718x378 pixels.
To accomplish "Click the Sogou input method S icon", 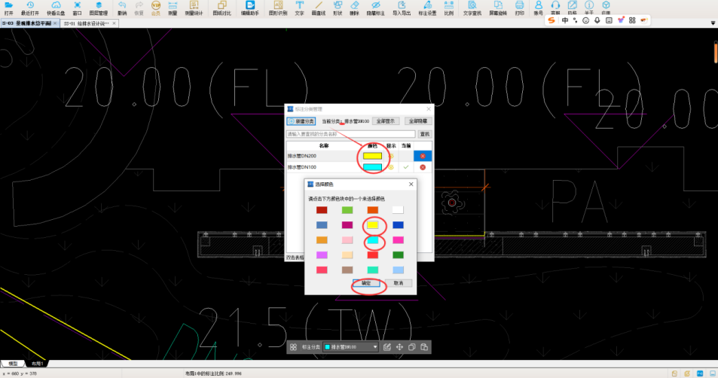I will click(x=551, y=20).
